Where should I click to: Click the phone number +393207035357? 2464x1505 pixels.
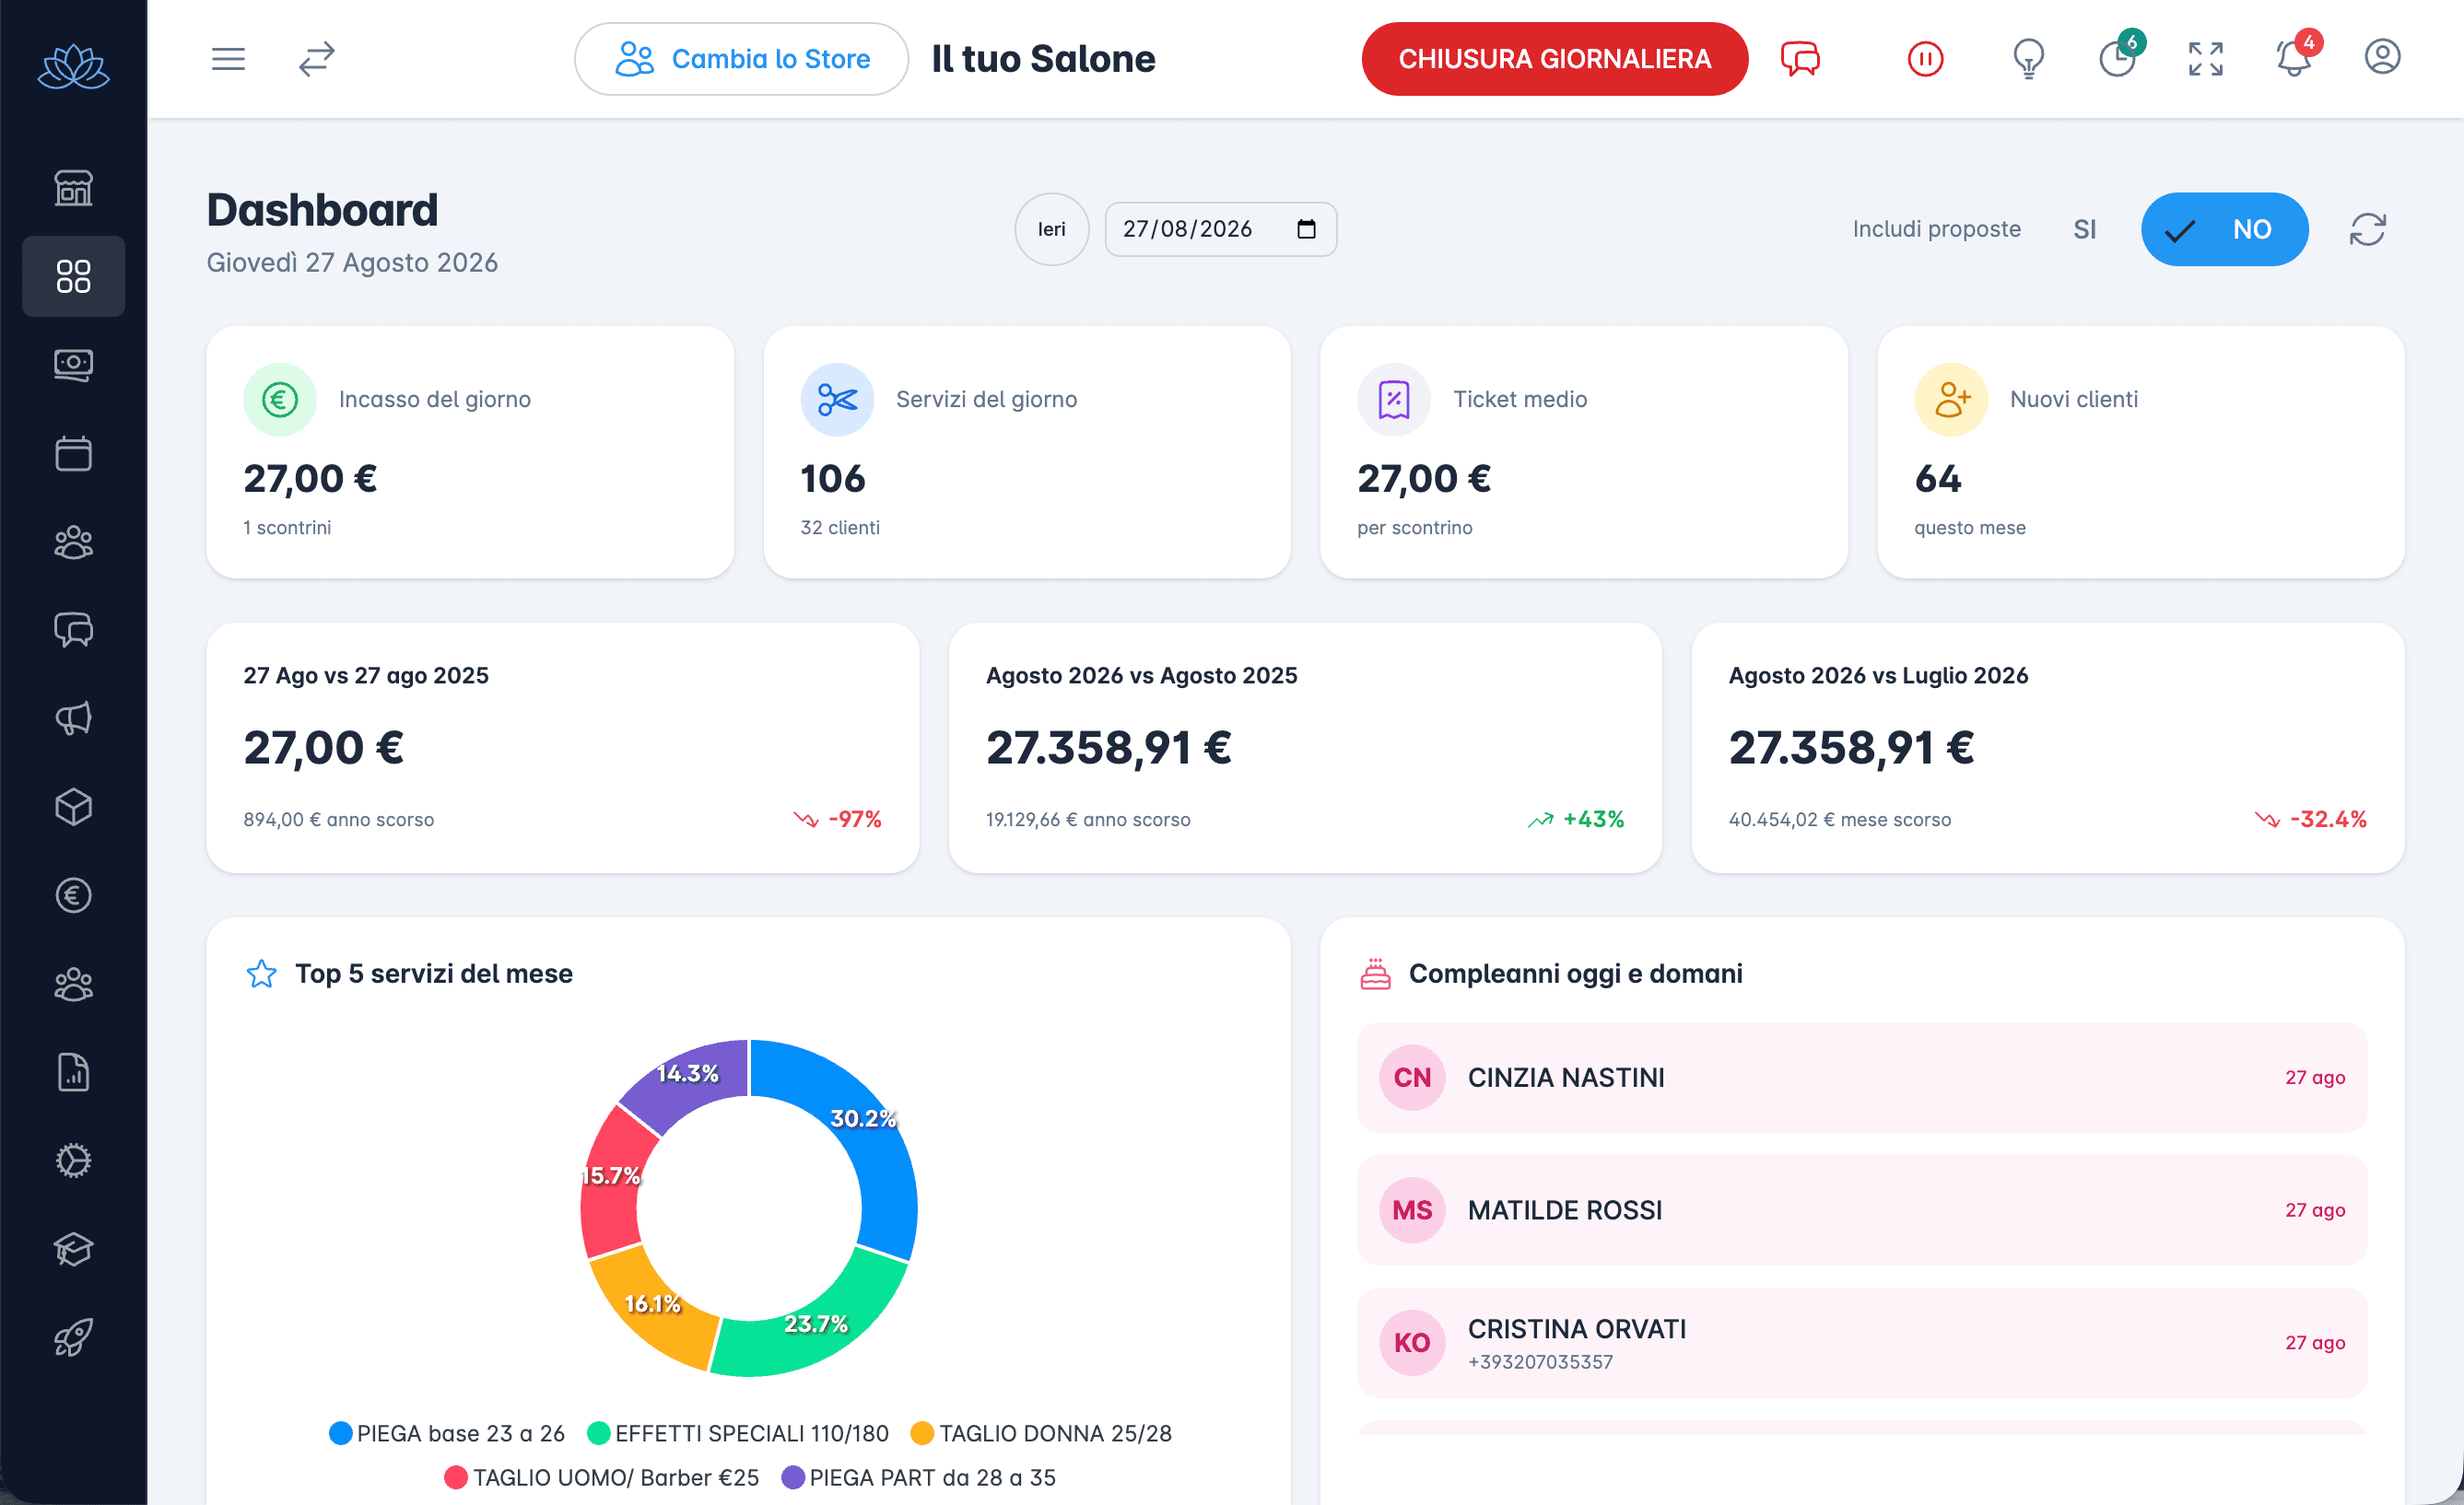click(1540, 1362)
